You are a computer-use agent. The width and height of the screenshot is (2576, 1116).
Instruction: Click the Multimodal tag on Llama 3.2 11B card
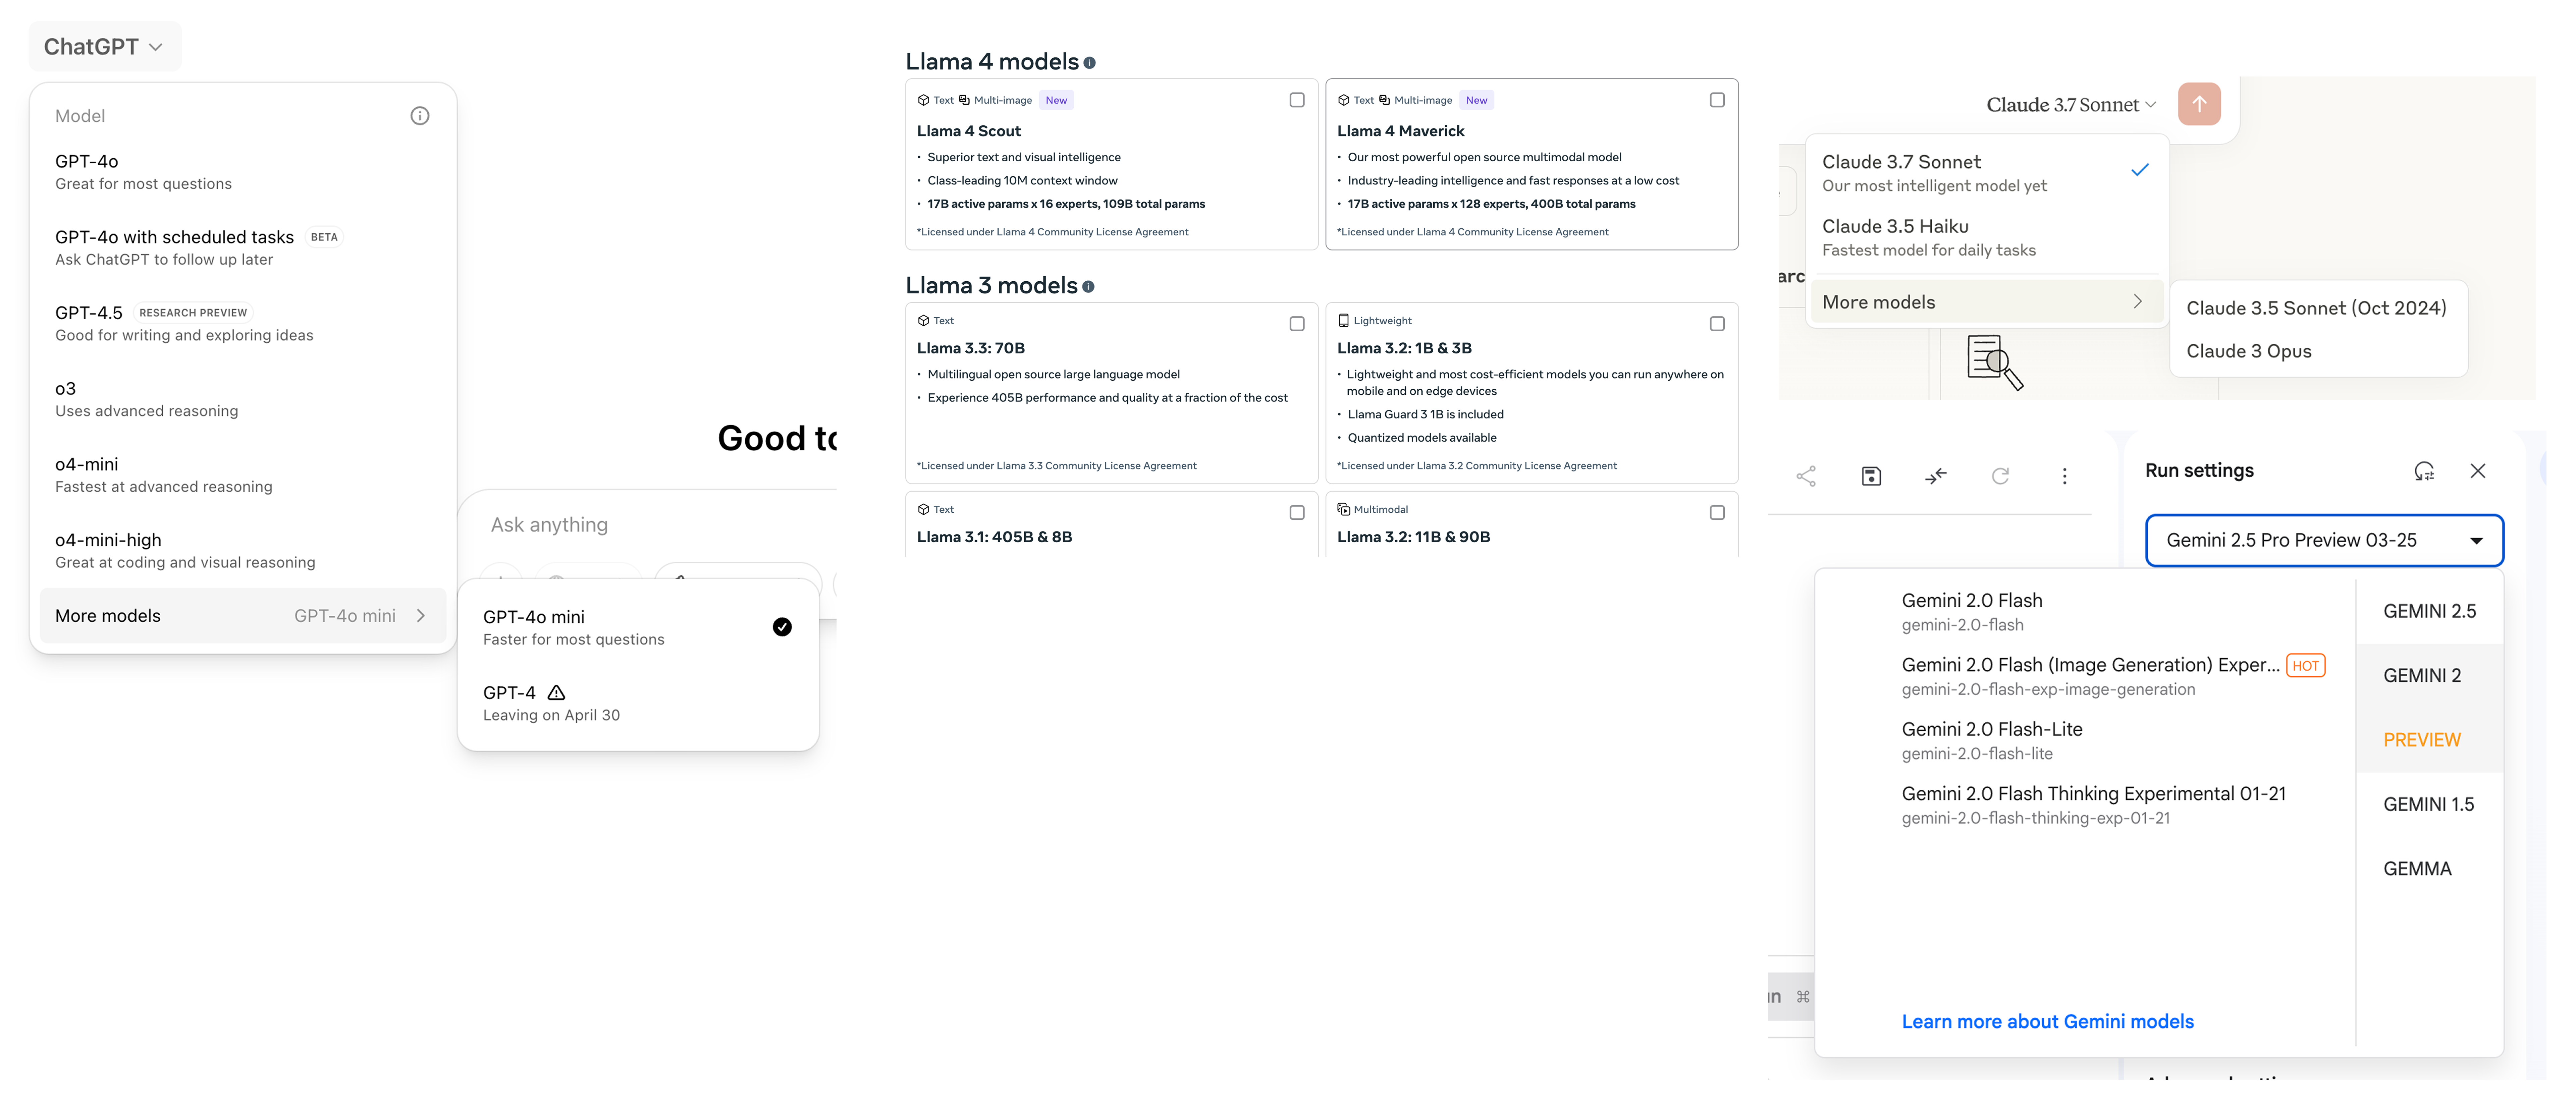(x=1373, y=510)
